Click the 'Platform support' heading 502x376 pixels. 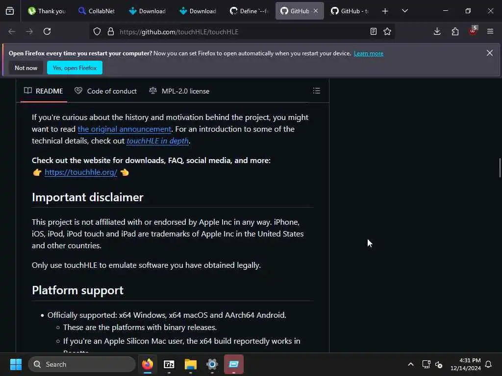pyautogui.click(x=77, y=290)
